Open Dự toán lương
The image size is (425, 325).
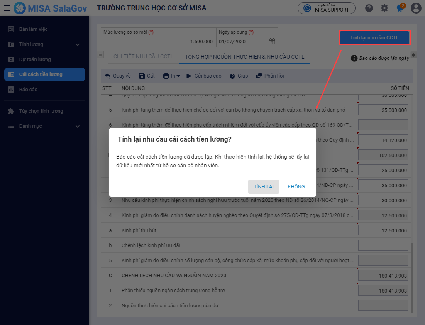(x=45, y=59)
